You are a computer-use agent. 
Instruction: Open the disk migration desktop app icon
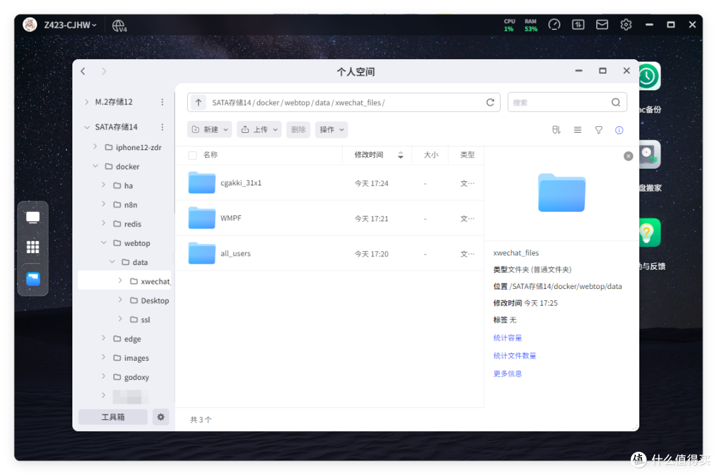[650, 155]
